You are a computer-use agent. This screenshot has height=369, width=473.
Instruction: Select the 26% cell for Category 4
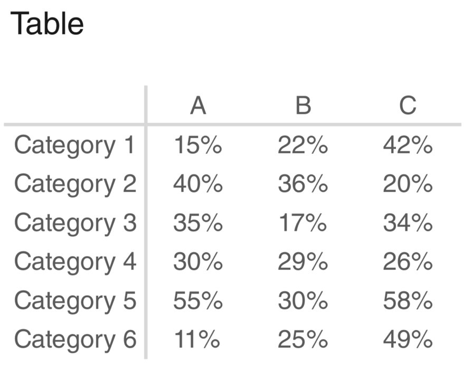(x=408, y=261)
